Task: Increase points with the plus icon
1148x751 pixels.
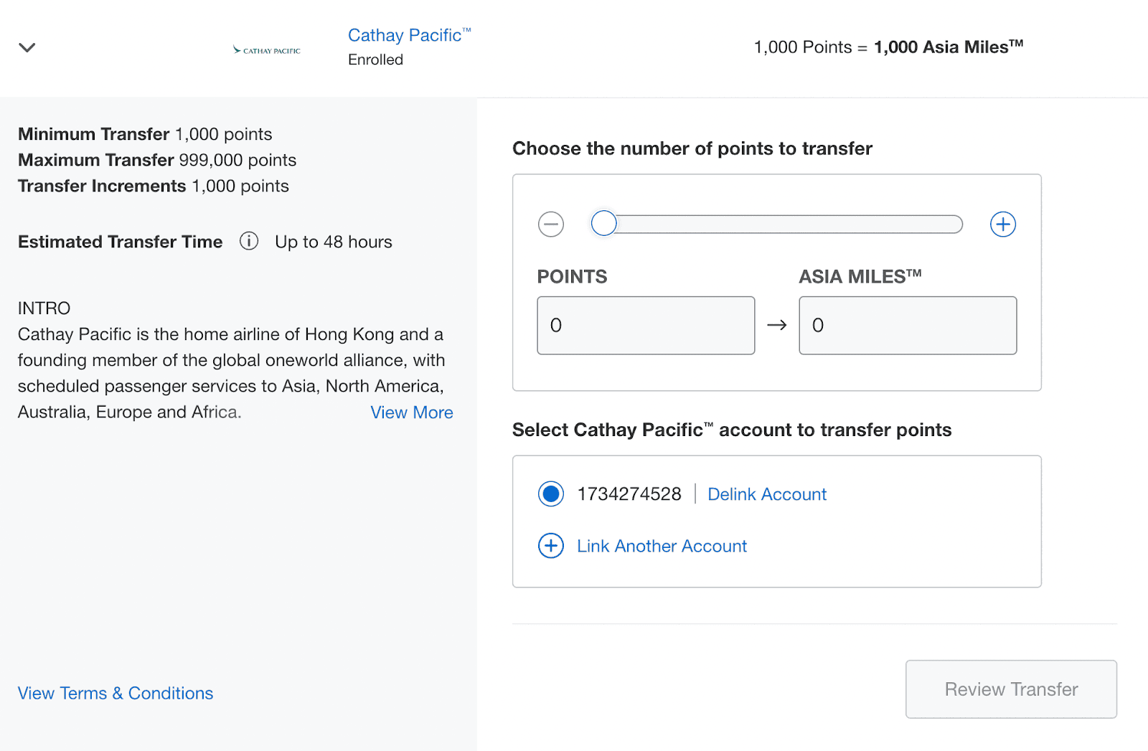Action: point(1002,225)
